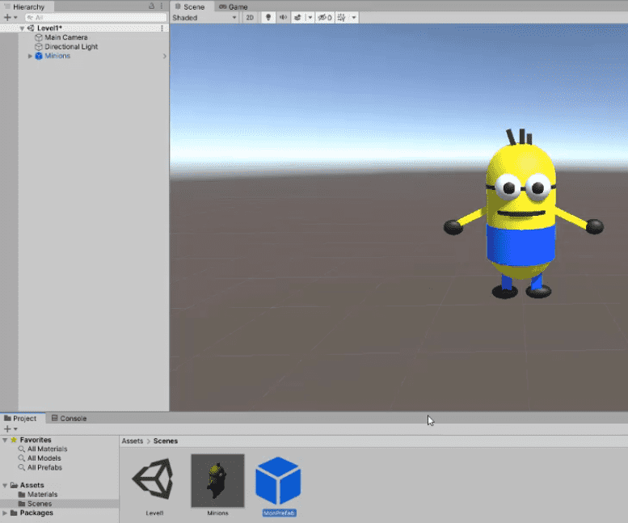Click magnifier icon beside All Models
Viewport: 628px width, 523px height.
21,458
